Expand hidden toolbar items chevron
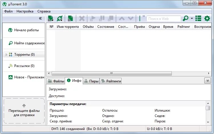This screenshot has height=134, width=214. [144, 16]
